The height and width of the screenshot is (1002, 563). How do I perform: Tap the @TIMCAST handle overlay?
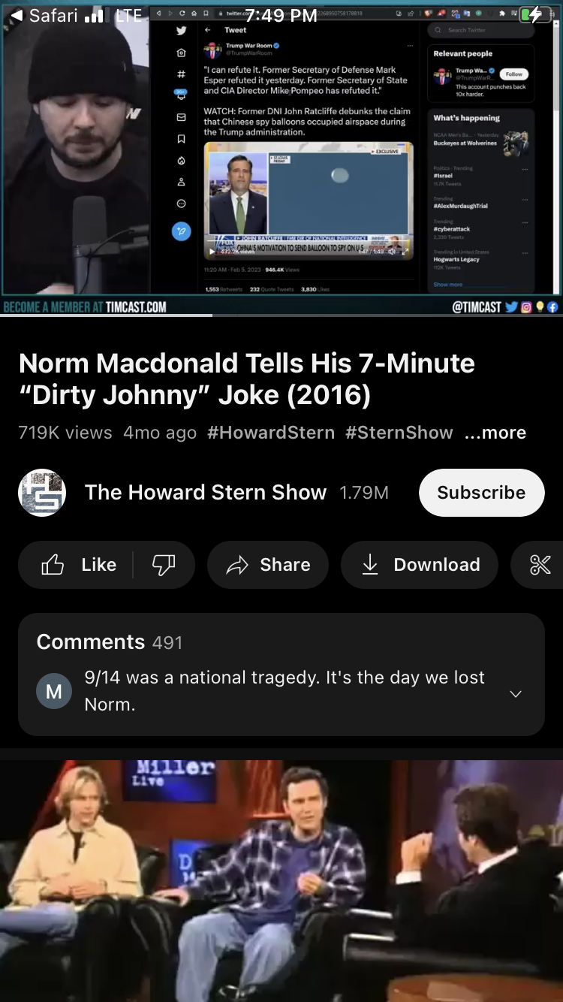(476, 306)
